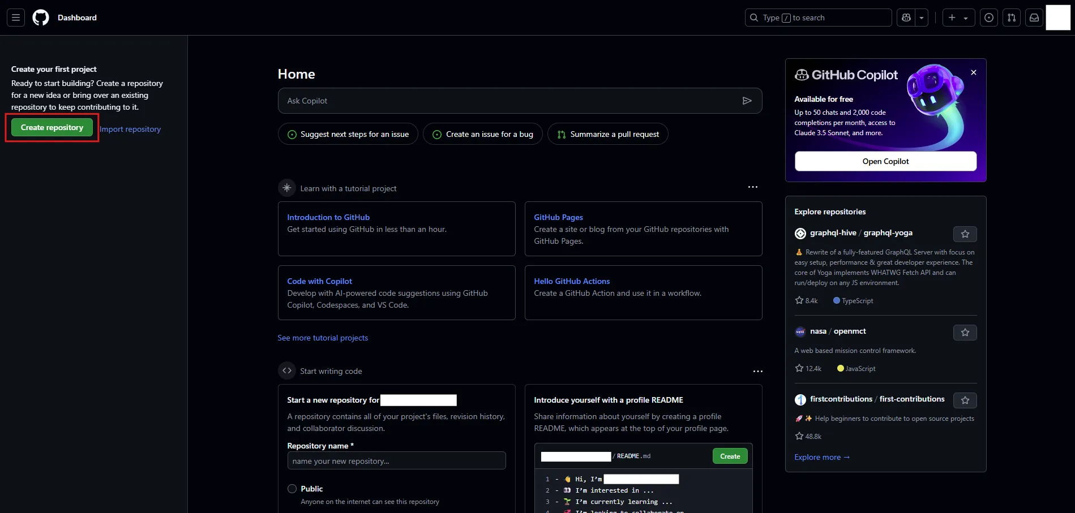Click the README.md file name label
1075x513 pixels.
click(633, 456)
